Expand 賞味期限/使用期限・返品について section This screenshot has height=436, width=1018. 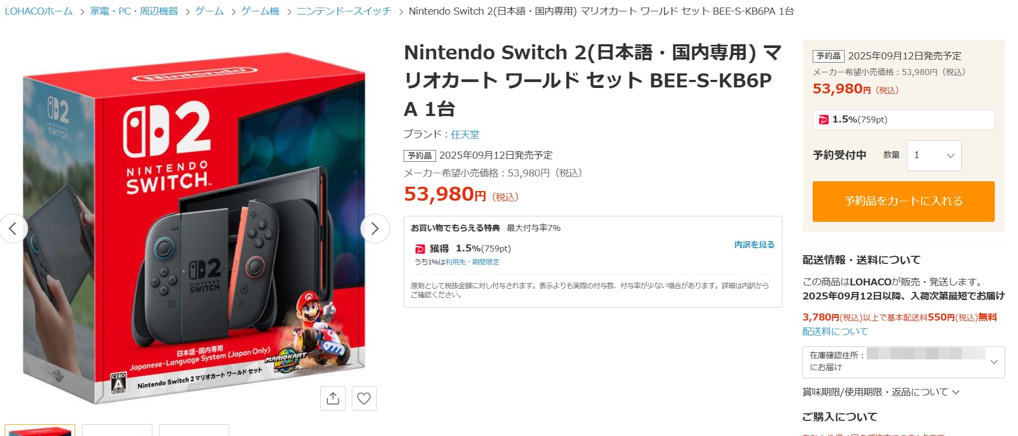pos(880,392)
